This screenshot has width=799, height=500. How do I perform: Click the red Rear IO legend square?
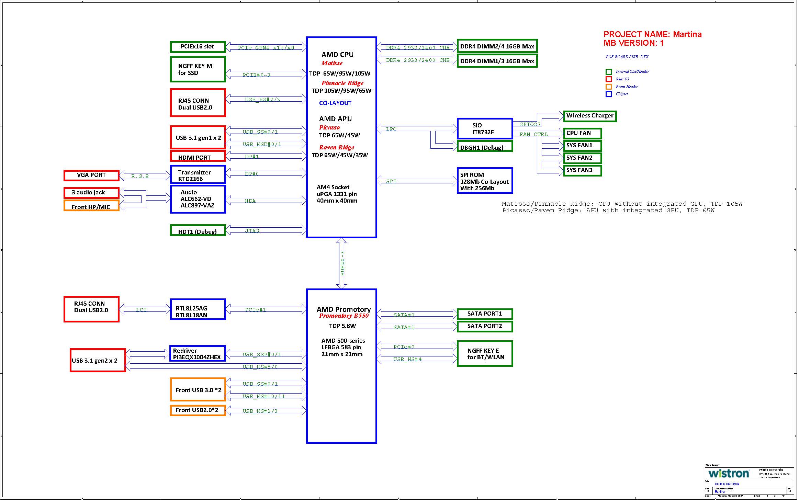pos(608,79)
